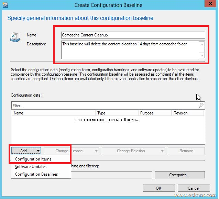Click inside the Description text area
219x199 pixels.
129,49
